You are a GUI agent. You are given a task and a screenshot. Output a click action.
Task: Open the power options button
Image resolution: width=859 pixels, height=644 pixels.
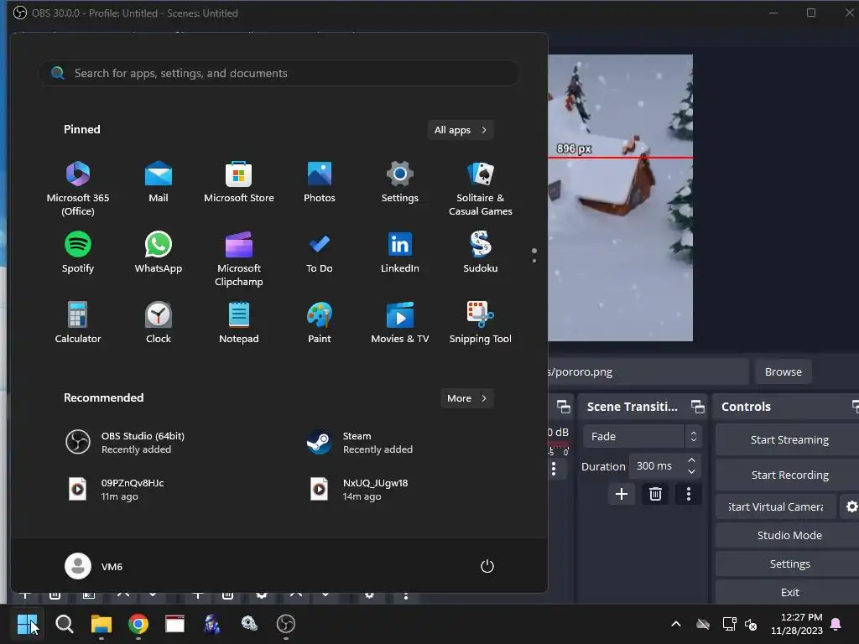[487, 566]
